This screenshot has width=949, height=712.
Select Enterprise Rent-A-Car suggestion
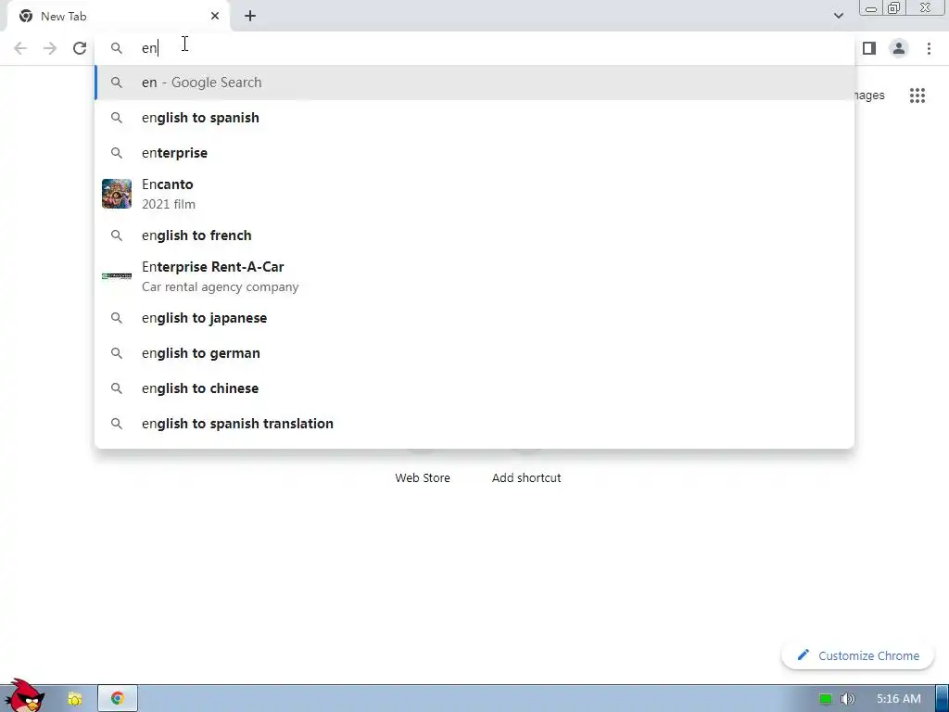pyautogui.click(x=474, y=276)
